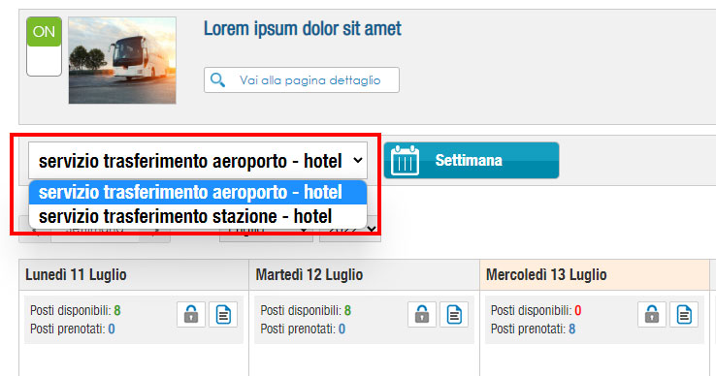Open the document icon for Mercoledì 13 Luglio
716x376 pixels.
pos(684,314)
